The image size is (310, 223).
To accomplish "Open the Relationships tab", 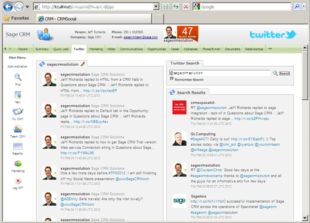I will tap(254, 49).
